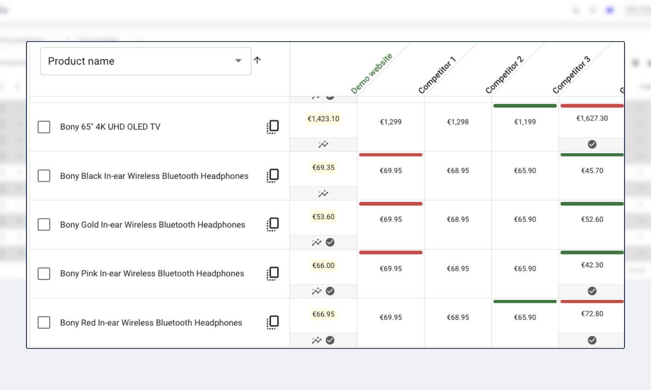This screenshot has width=651, height=390.
Task: Click check circle icon under €1,627.30
Action: coord(592,144)
